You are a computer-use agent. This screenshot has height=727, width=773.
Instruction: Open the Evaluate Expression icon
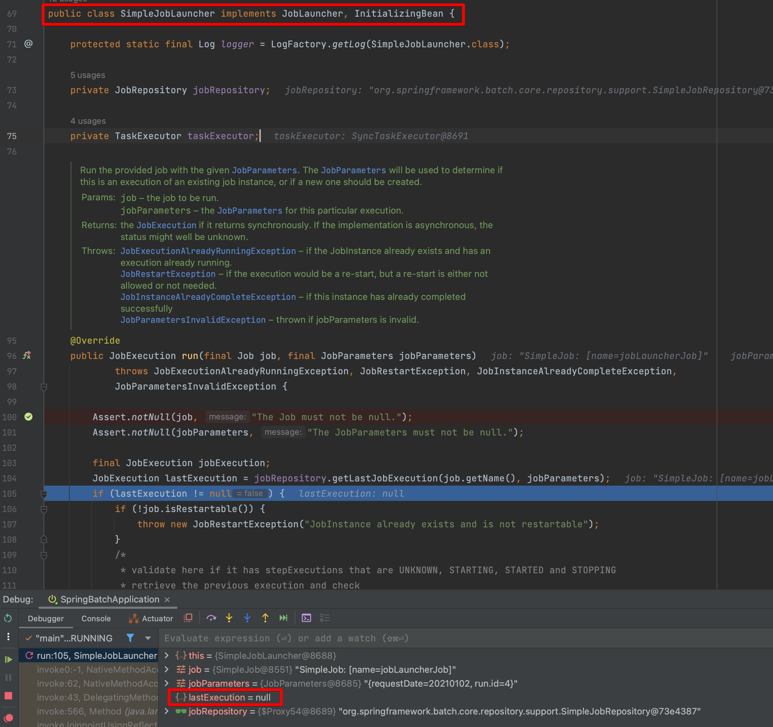306,618
